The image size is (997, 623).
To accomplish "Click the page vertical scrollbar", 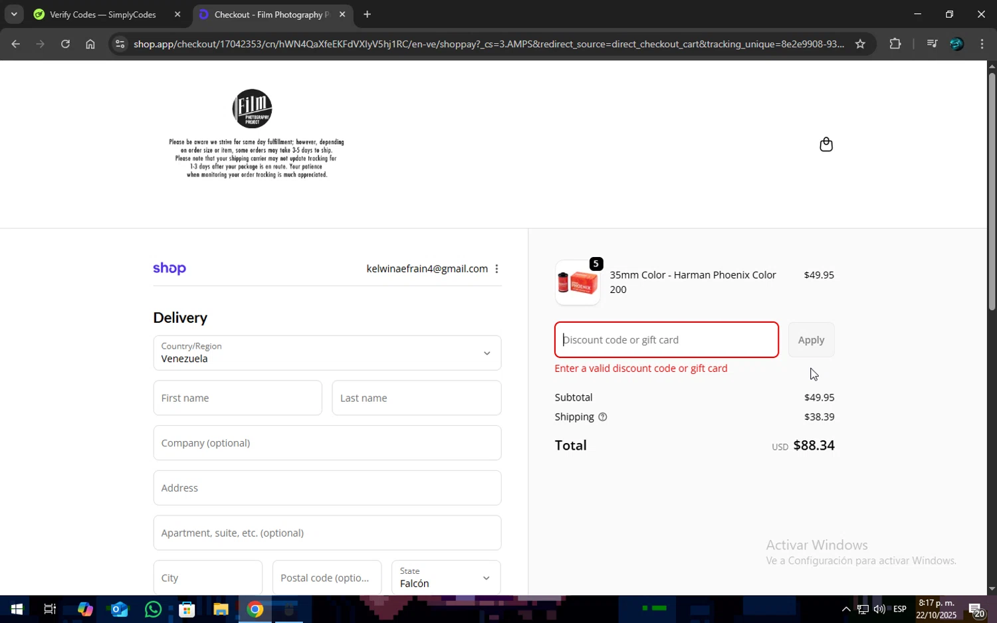I will coord(992,191).
